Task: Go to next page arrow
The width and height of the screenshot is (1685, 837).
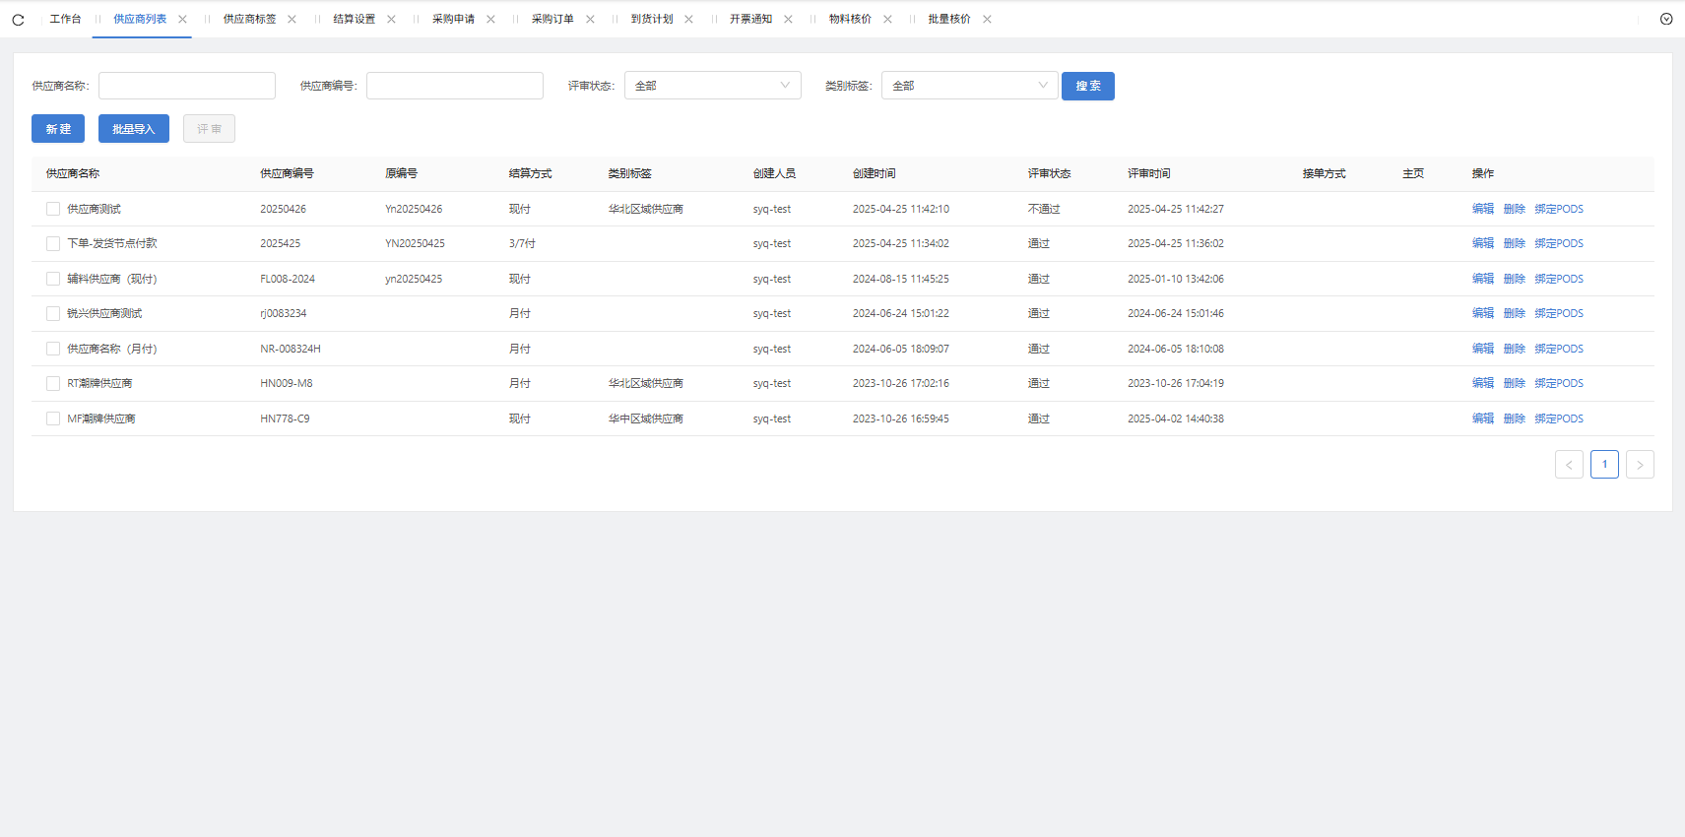Action: [1640, 464]
